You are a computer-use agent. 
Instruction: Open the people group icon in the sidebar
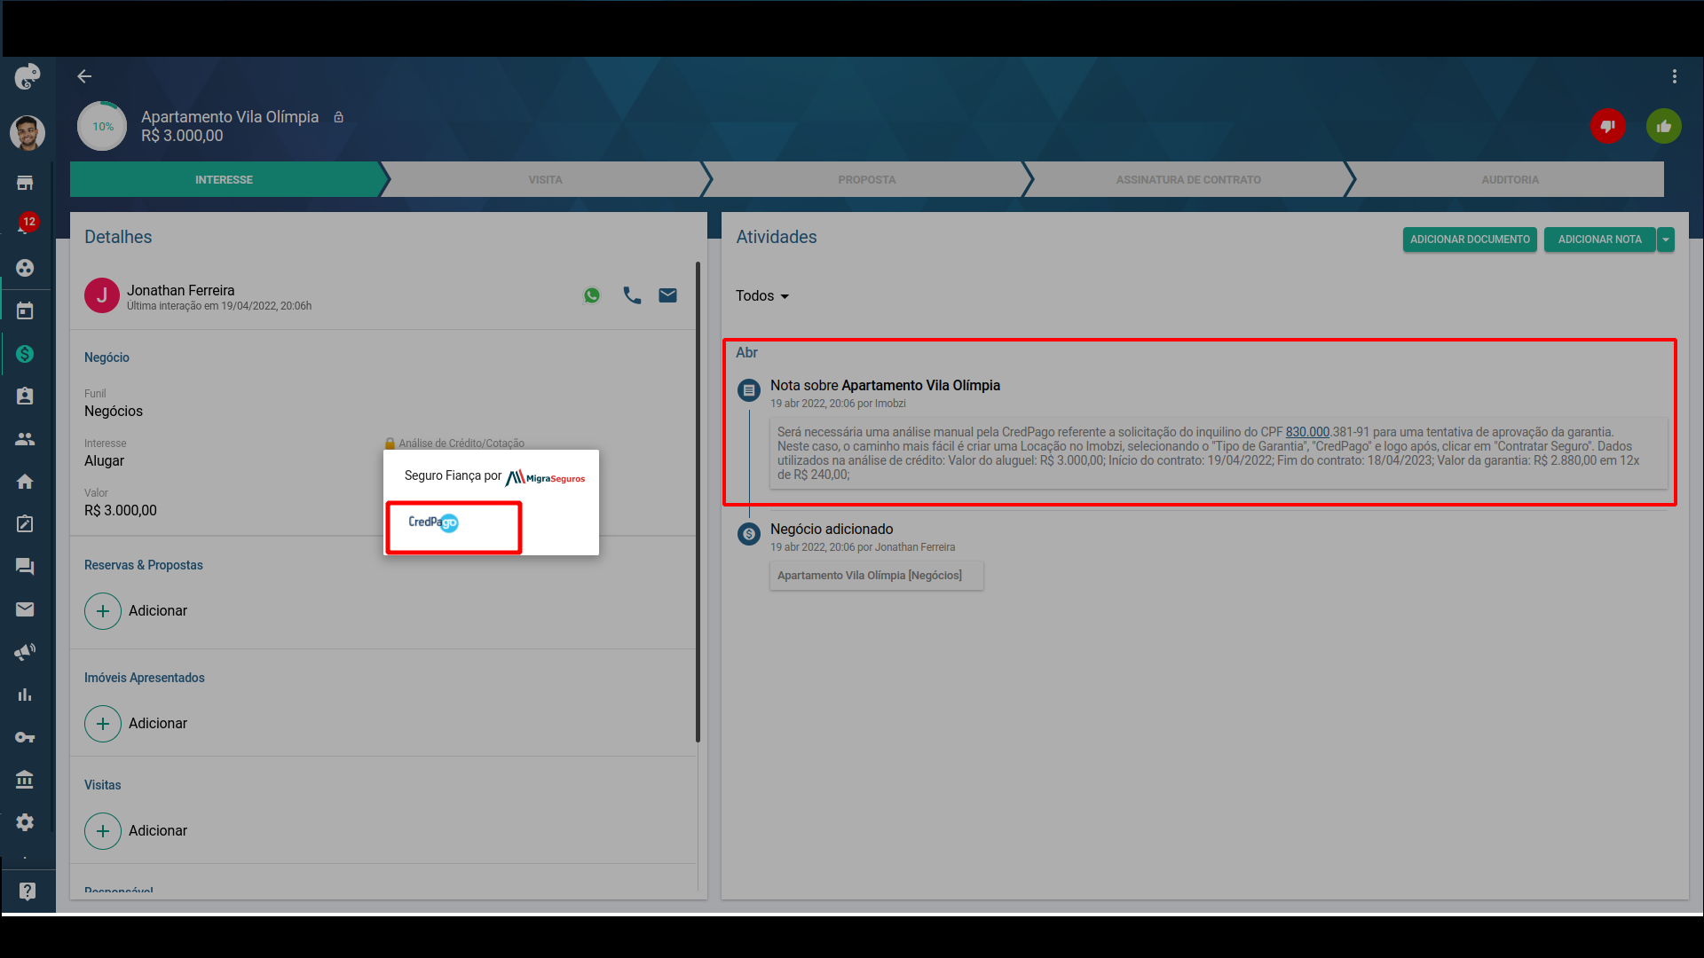25,439
